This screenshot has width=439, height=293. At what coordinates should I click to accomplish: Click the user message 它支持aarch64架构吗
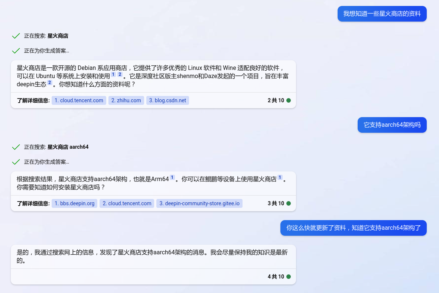pos(392,125)
